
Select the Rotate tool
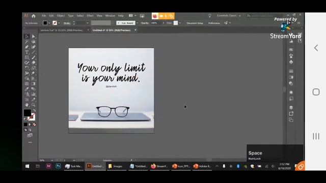[x=27, y=68]
